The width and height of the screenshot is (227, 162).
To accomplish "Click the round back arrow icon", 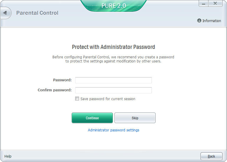I will pos(5,13).
